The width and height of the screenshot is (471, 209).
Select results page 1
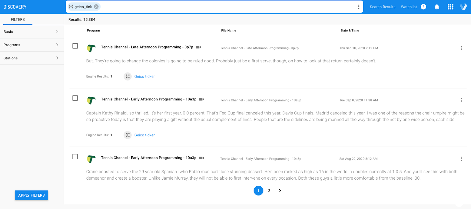click(x=258, y=191)
